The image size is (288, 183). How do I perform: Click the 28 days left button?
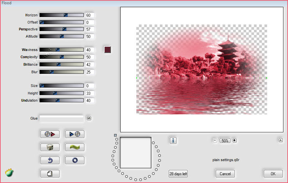[178, 174]
